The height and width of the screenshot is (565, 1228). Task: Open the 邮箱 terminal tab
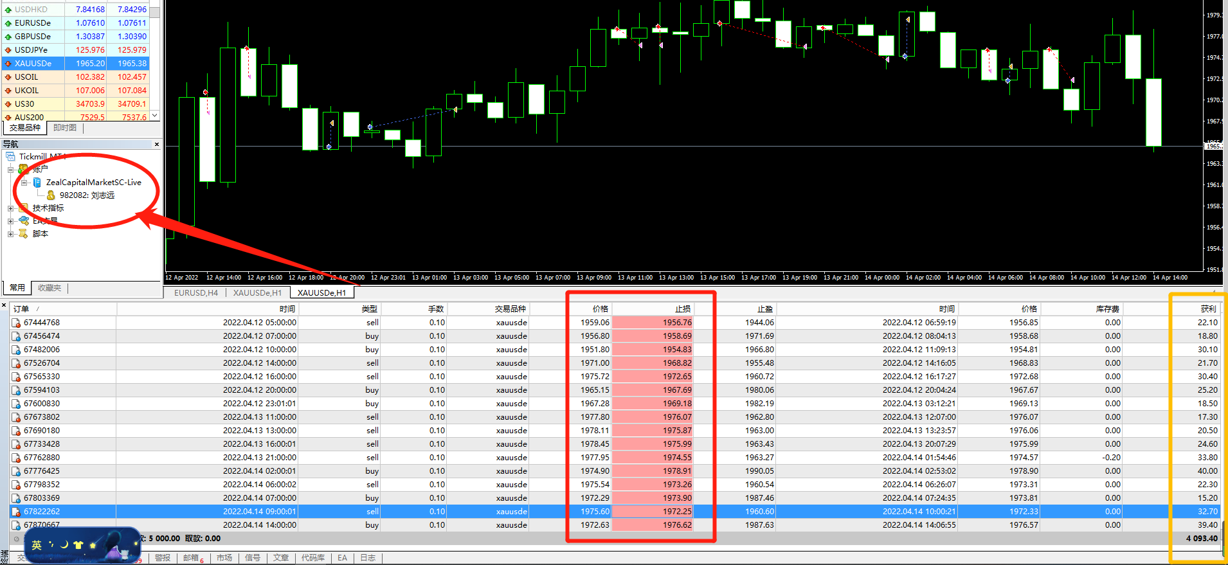tap(192, 558)
